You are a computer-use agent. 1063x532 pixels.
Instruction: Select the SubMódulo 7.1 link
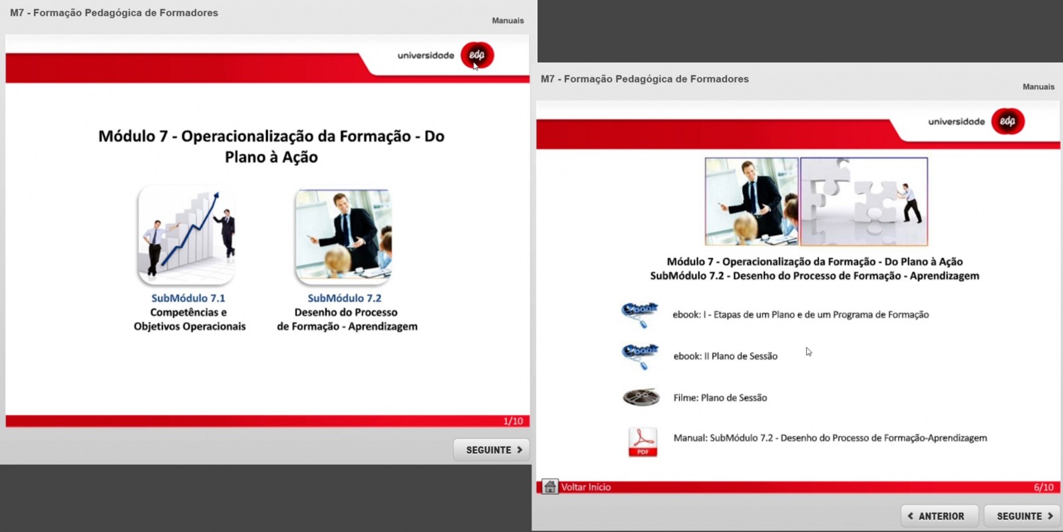[188, 298]
